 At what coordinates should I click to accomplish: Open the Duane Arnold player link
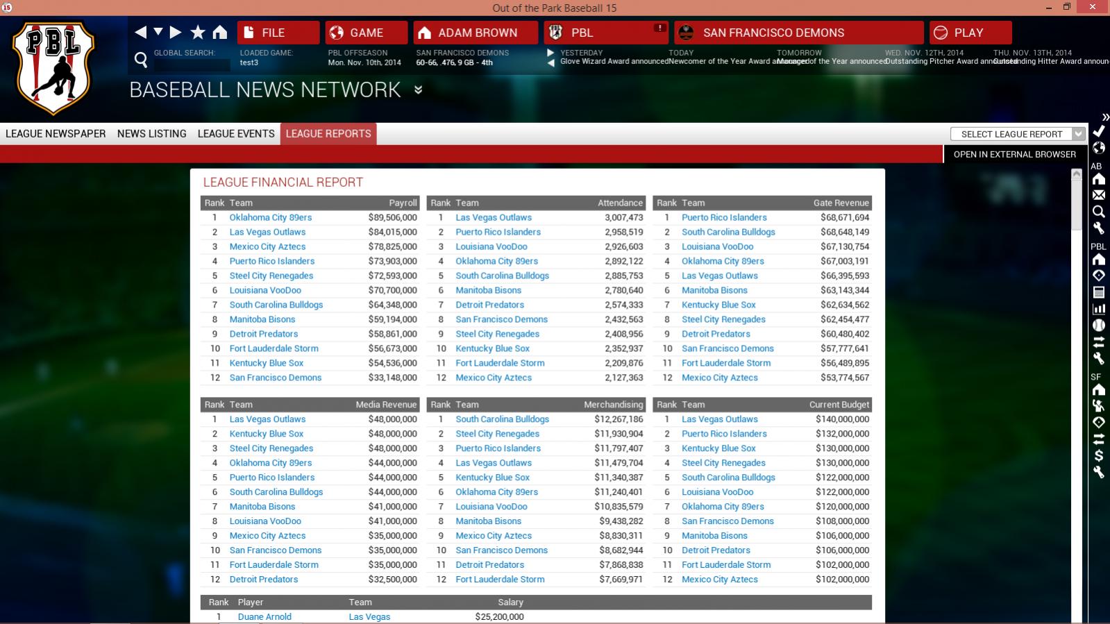point(264,616)
